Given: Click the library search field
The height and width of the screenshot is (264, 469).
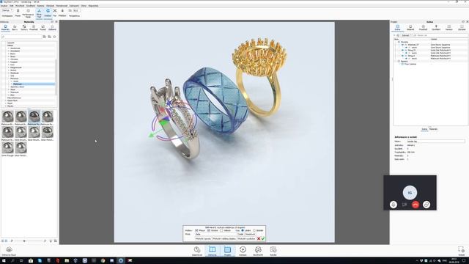Looking at the screenshot, I should [21, 37].
